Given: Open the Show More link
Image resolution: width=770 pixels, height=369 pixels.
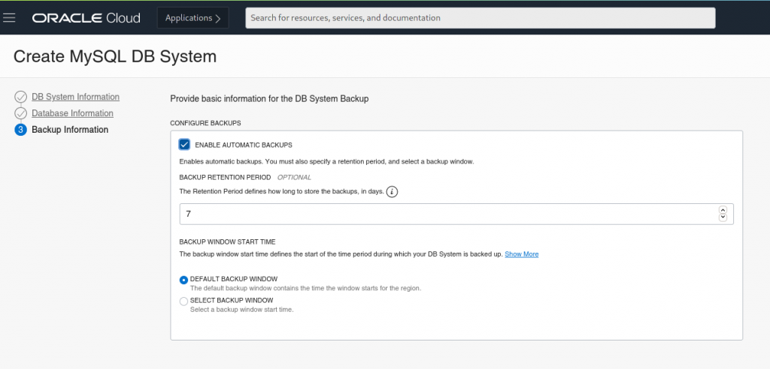Looking at the screenshot, I should pyautogui.click(x=522, y=254).
